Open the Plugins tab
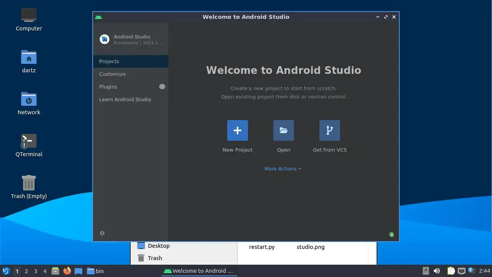The width and height of the screenshot is (492, 277). 131,87
